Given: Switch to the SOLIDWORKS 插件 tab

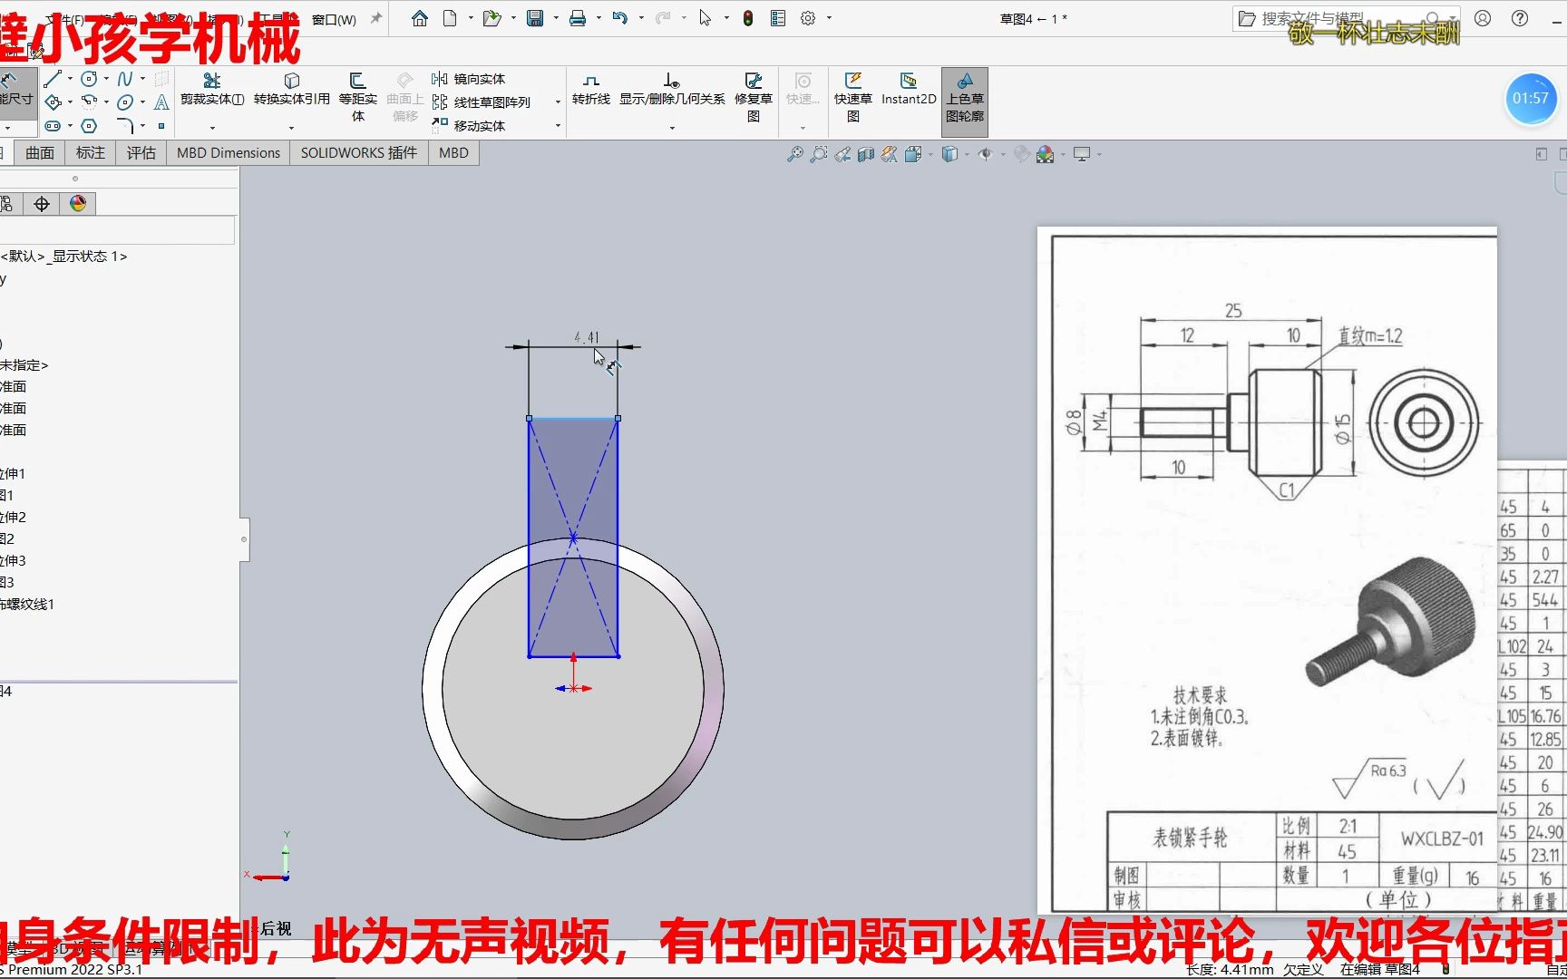Looking at the screenshot, I should 357,152.
